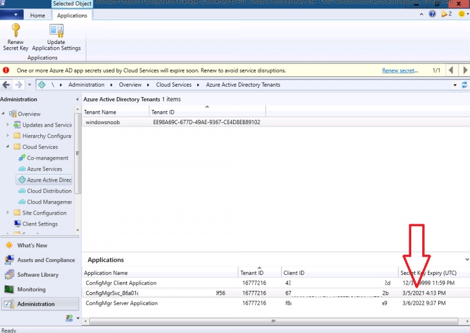Click the Renew Secret Key ribbon icon
This screenshot has height=333, width=470.
click(x=15, y=31)
